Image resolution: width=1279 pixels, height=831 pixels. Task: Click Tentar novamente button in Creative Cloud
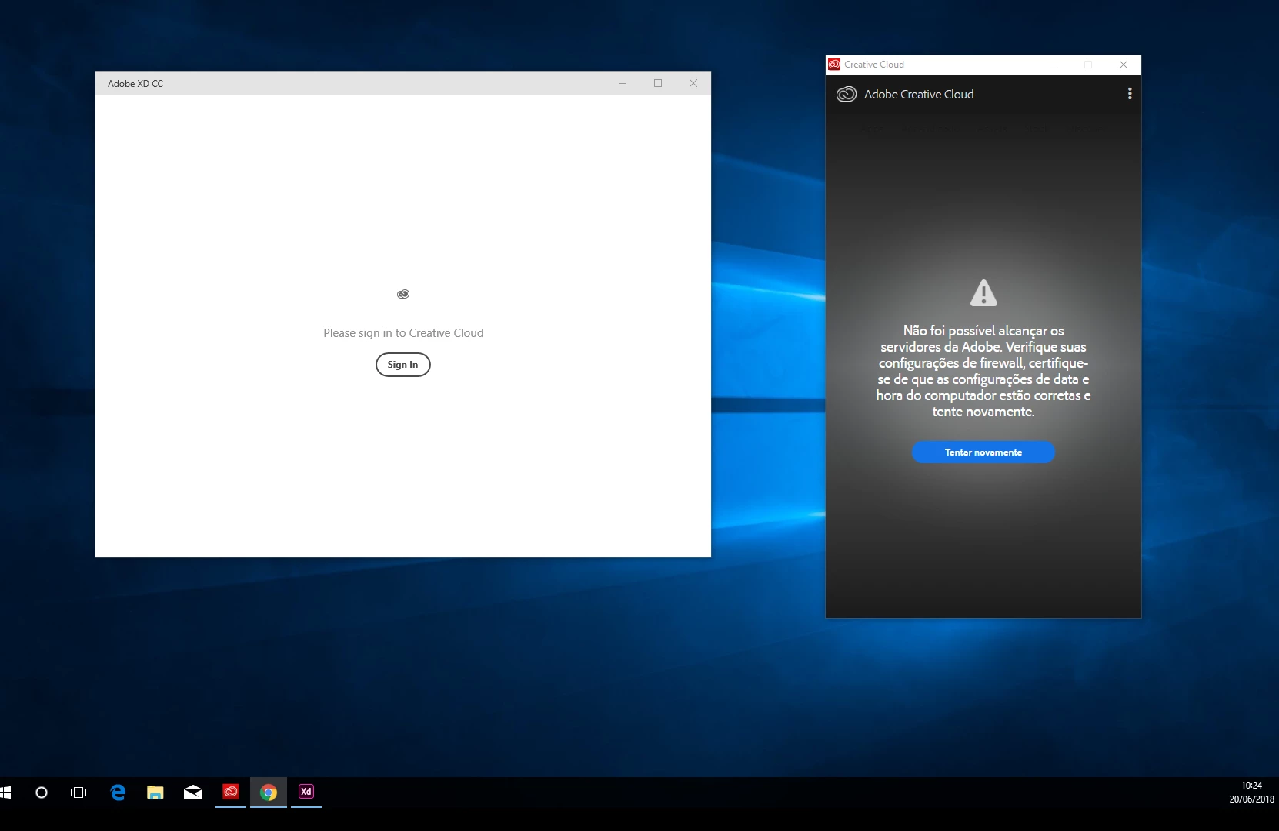click(x=983, y=452)
